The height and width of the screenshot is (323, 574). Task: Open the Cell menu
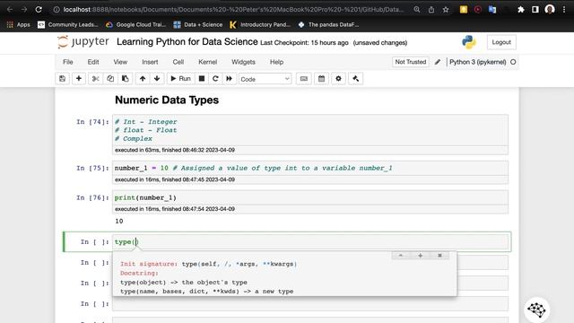(x=178, y=62)
